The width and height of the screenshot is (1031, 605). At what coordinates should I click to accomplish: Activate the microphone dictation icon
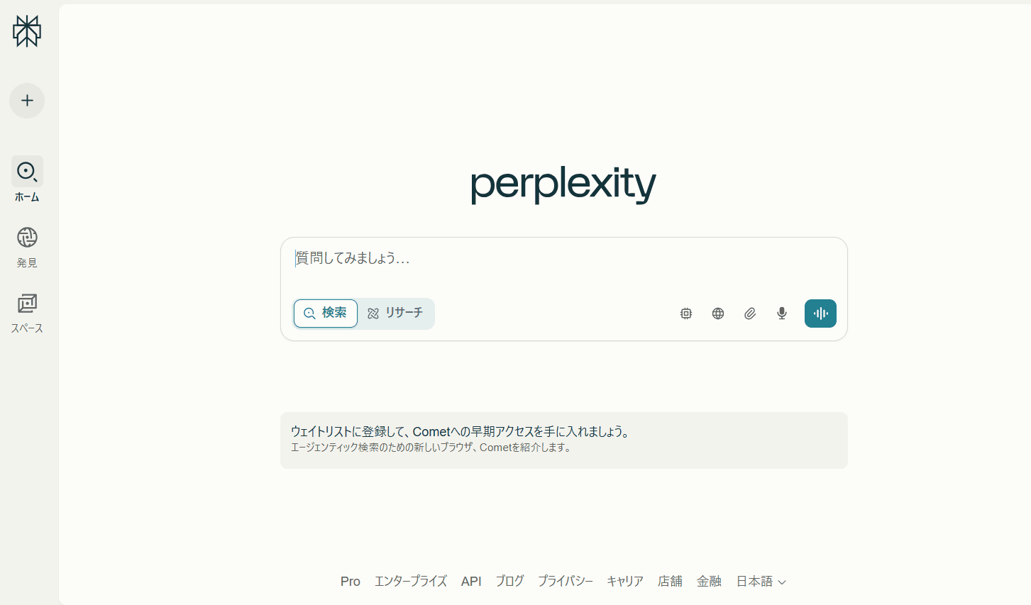[781, 313]
